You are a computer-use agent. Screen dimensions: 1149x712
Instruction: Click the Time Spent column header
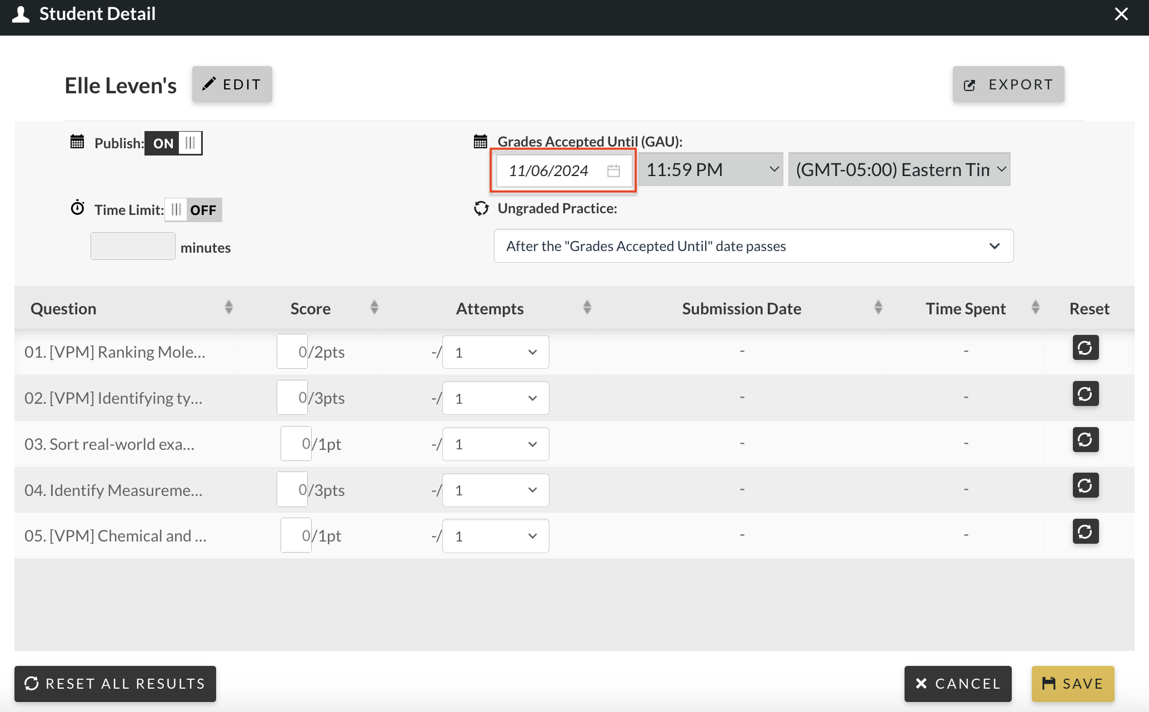966,309
